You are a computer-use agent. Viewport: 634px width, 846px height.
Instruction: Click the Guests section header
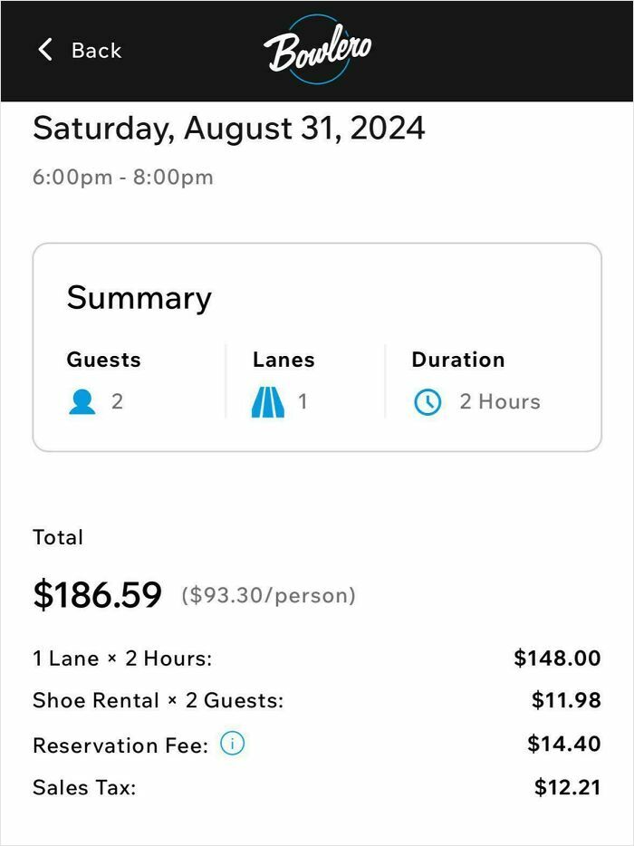pyautogui.click(x=104, y=360)
